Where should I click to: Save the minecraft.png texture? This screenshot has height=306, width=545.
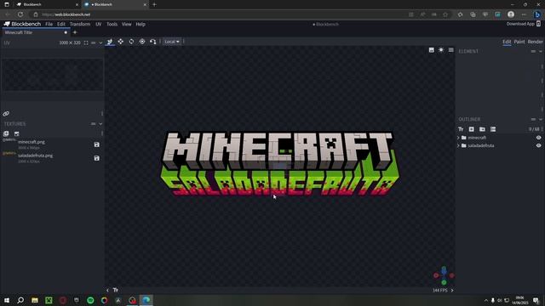click(x=96, y=144)
